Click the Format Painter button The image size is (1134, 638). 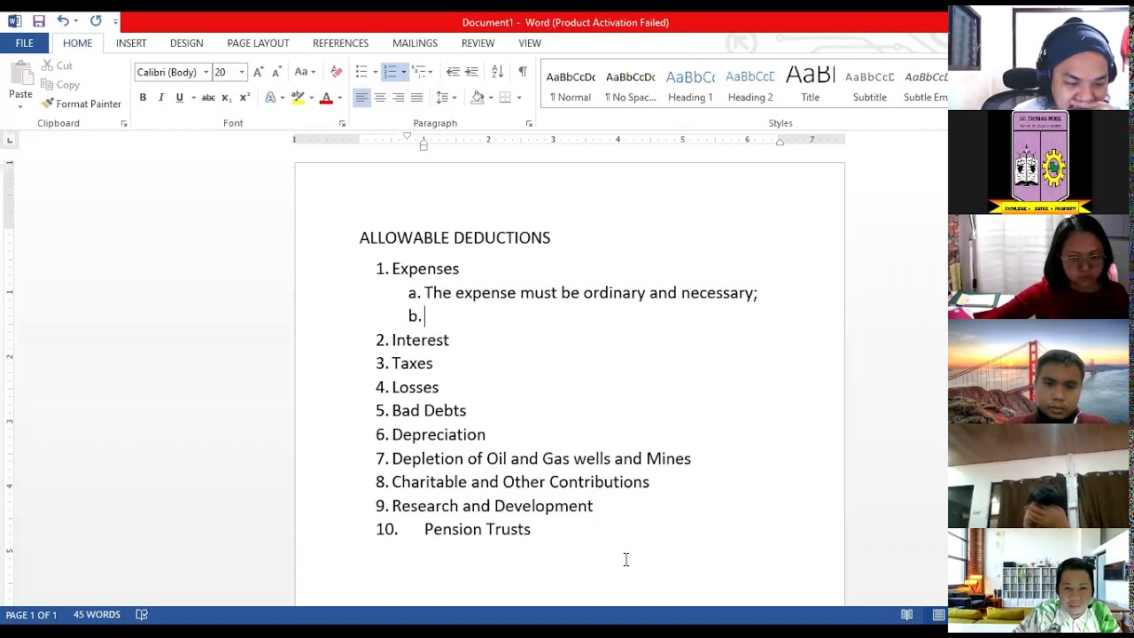pos(82,104)
